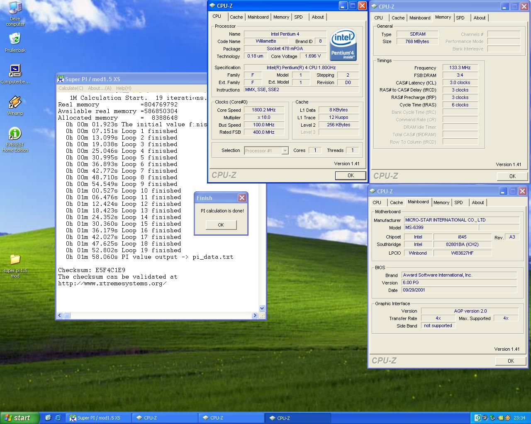Select Memory tab in the Motherboard CPU-Z window
Viewport: 531px width, 424px height.
coord(441,202)
